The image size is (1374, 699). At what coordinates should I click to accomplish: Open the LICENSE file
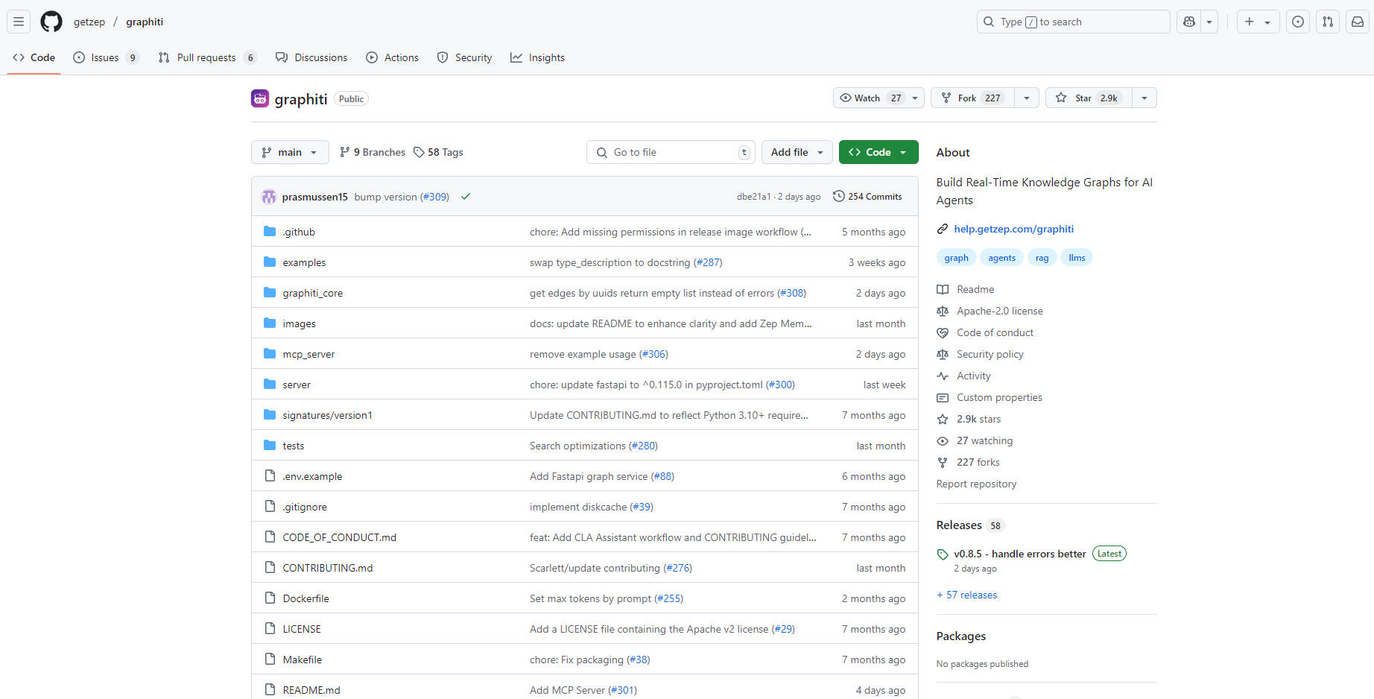[x=302, y=629]
